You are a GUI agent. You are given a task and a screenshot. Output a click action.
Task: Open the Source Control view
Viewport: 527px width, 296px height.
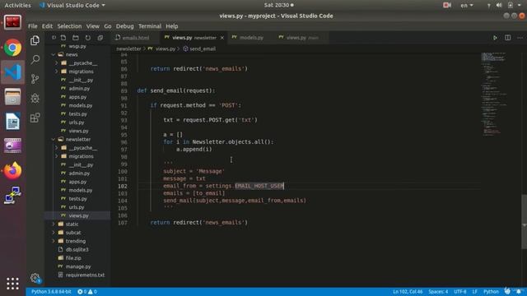coord(35,79)
